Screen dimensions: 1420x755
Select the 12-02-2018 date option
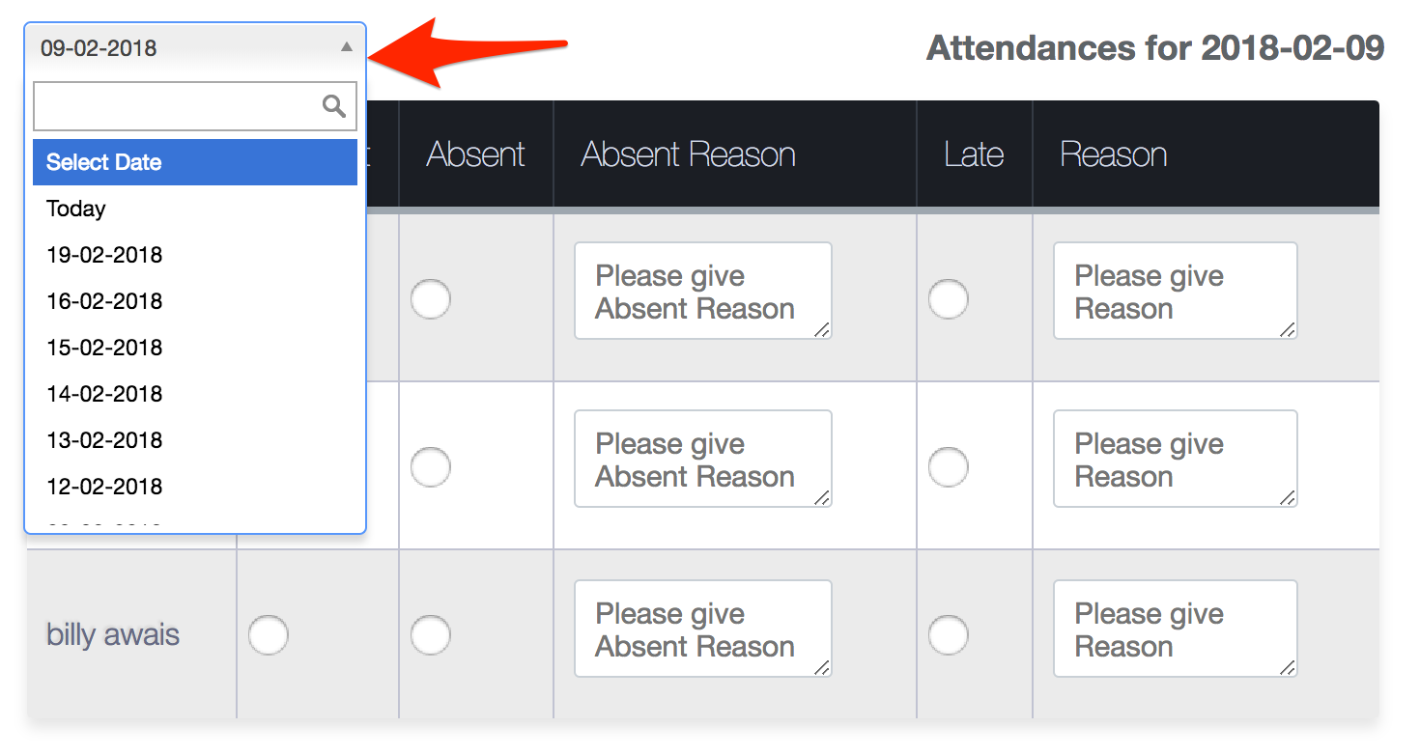(104, 487)
